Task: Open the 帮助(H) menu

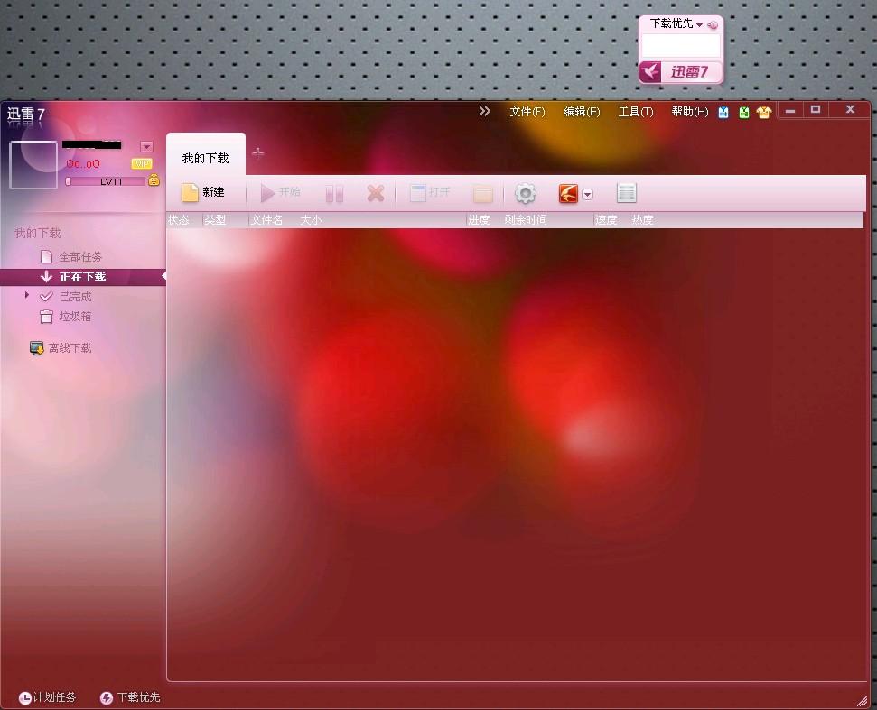Action: click(690, 112)
